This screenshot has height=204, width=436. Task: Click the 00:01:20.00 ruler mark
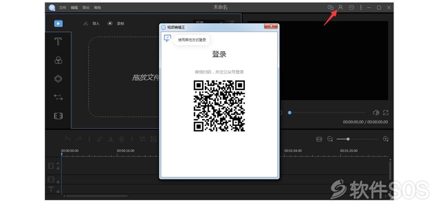(349, 151)
